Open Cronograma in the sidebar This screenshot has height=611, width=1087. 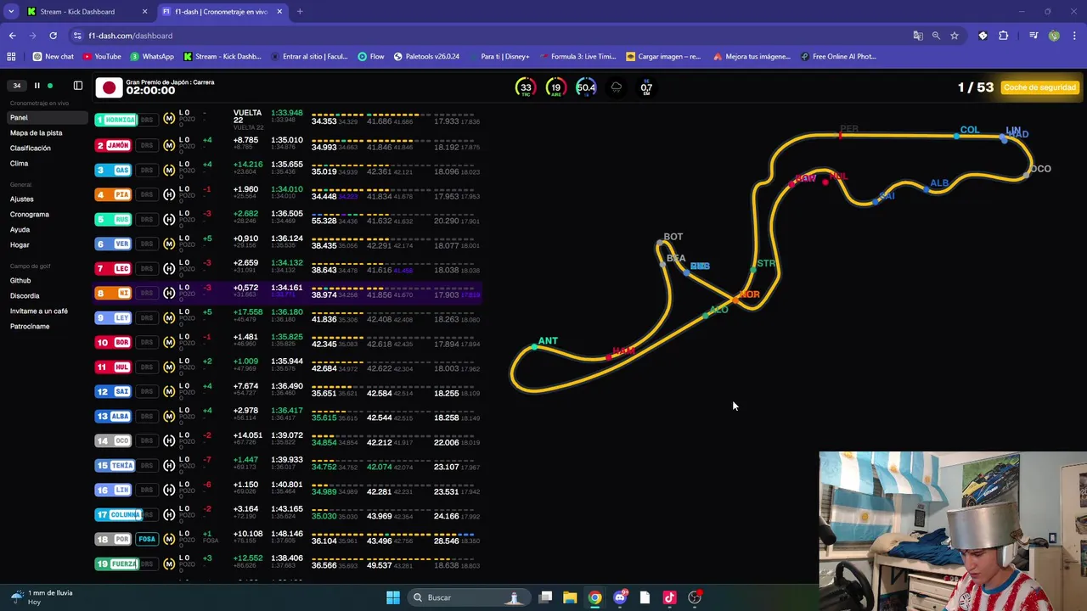pyautogui.click(x=30, y=215)
